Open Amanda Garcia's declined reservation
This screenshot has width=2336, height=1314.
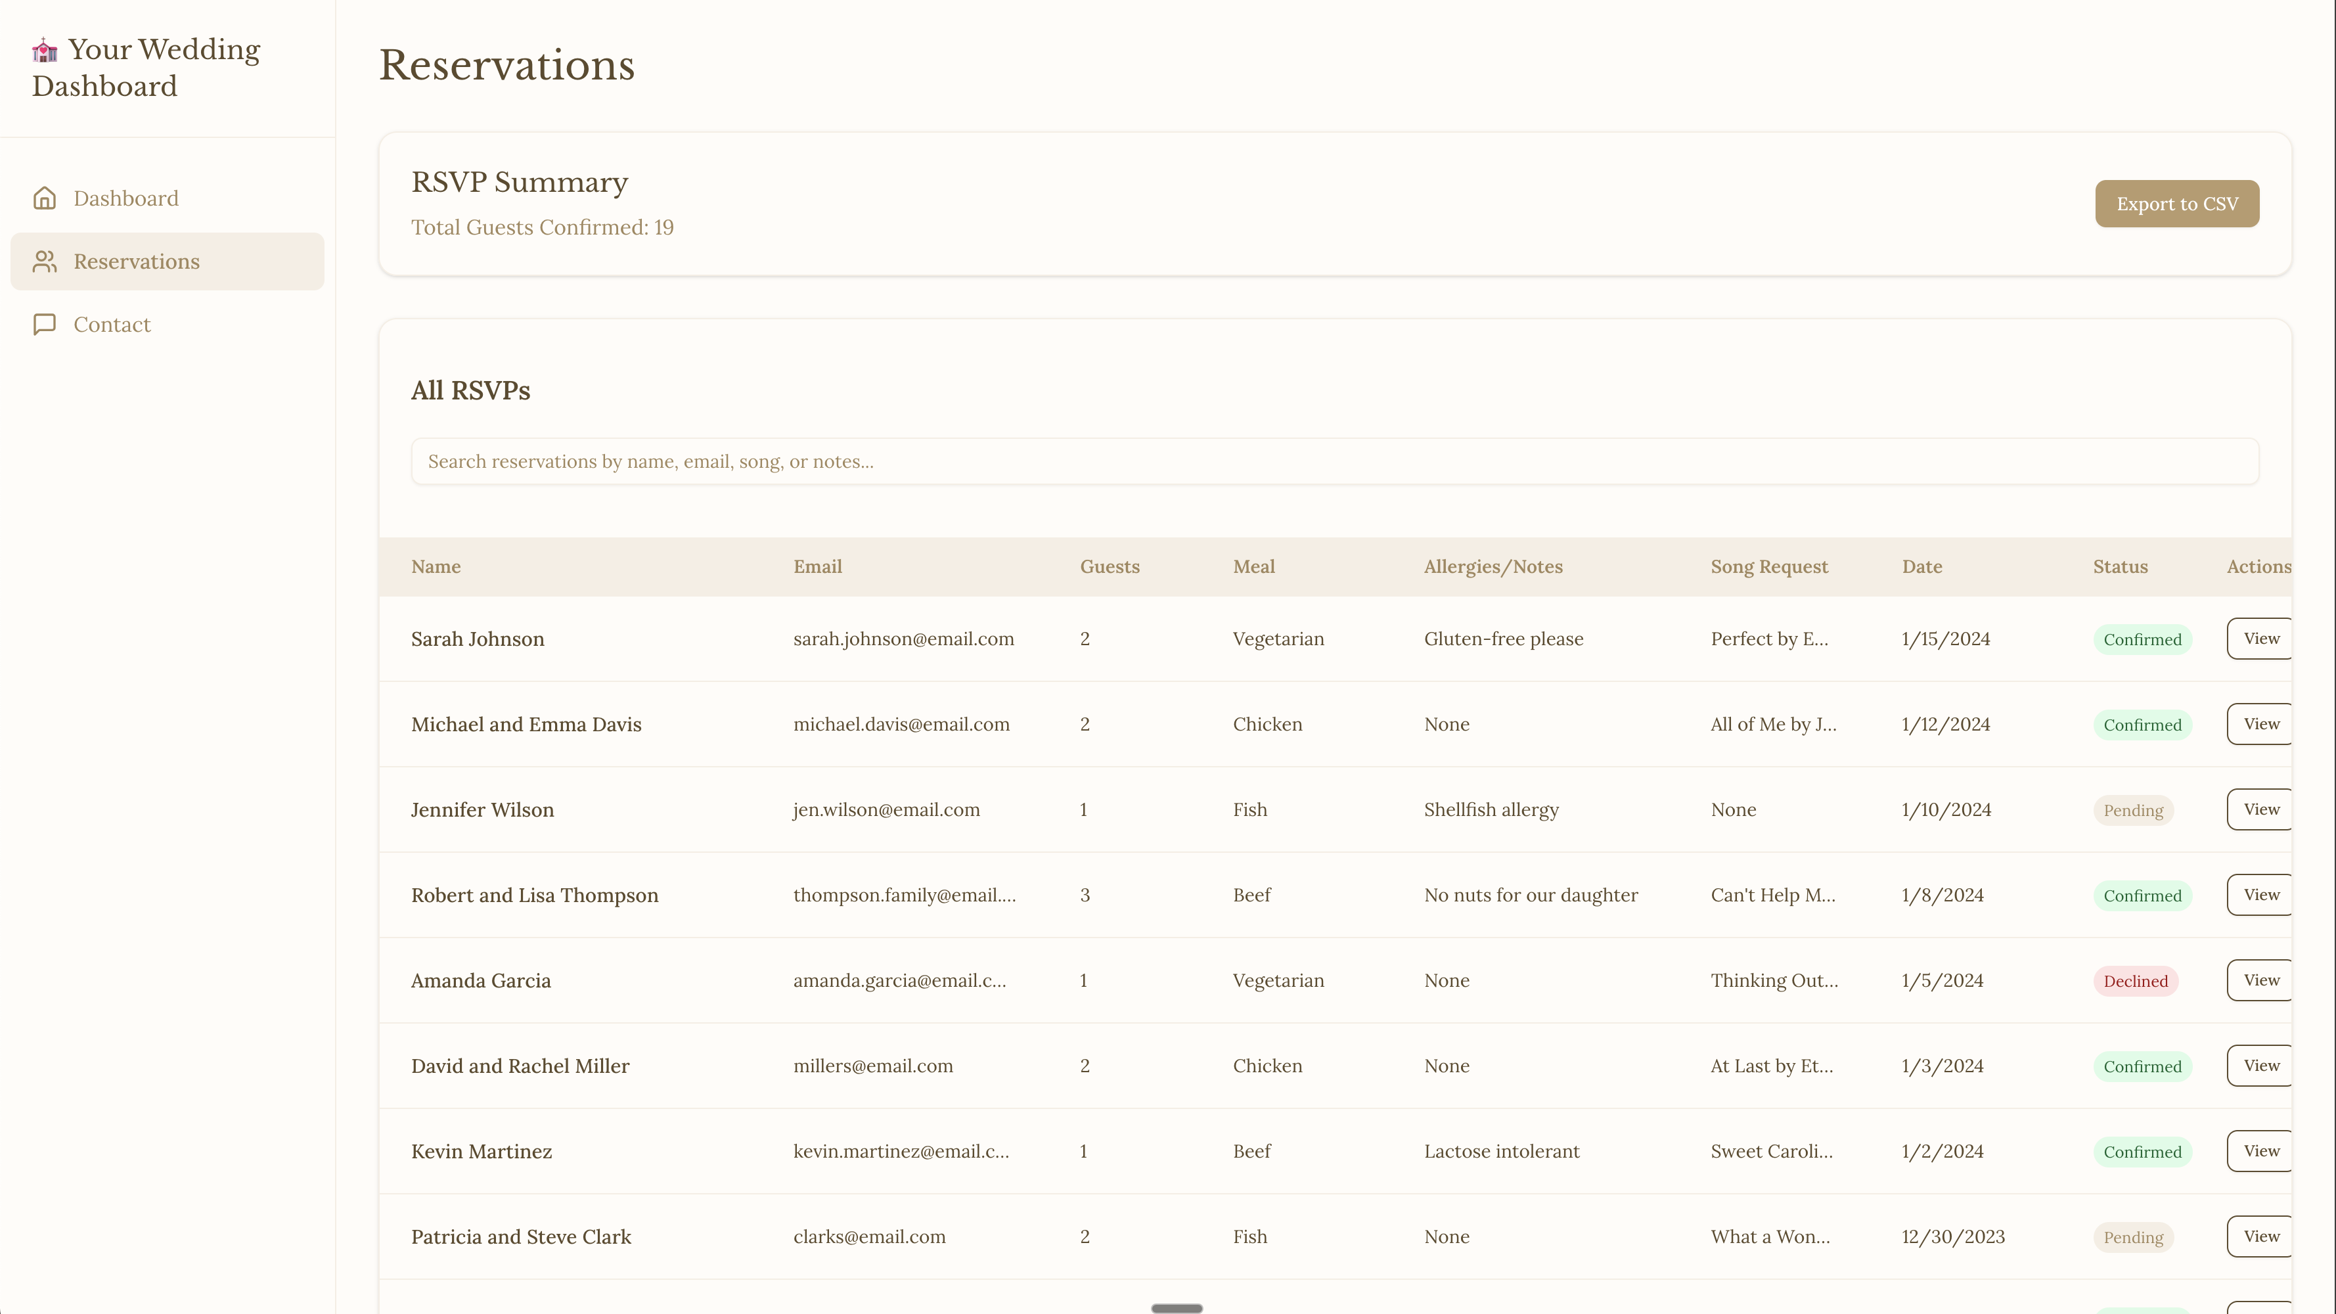coord(2260,980)
